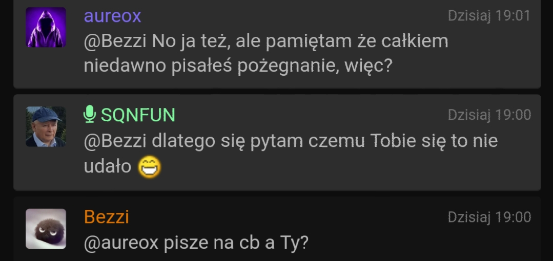Select the green SQNFUN username
The height and width of the screenshot is (261, 553).
pos(138,115)
